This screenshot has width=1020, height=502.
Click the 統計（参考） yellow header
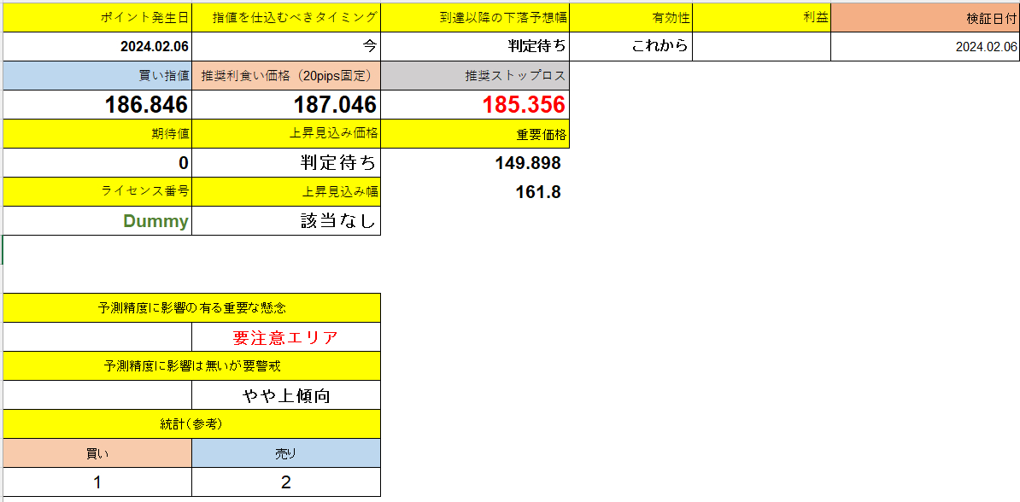192,423
